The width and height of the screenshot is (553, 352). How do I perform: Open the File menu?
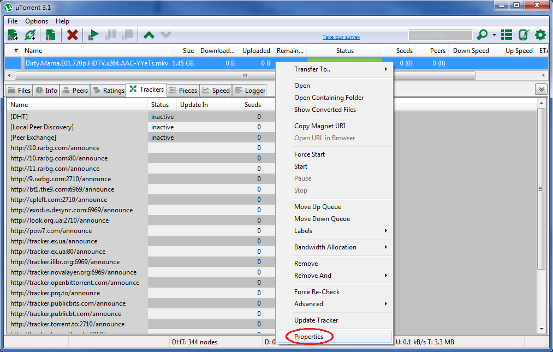tap(13, 21)
